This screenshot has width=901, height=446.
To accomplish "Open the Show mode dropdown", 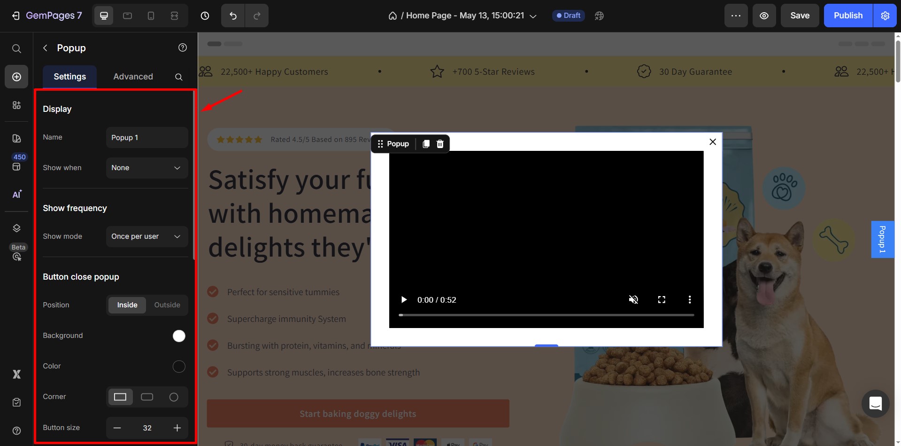I will coord(146,236).
